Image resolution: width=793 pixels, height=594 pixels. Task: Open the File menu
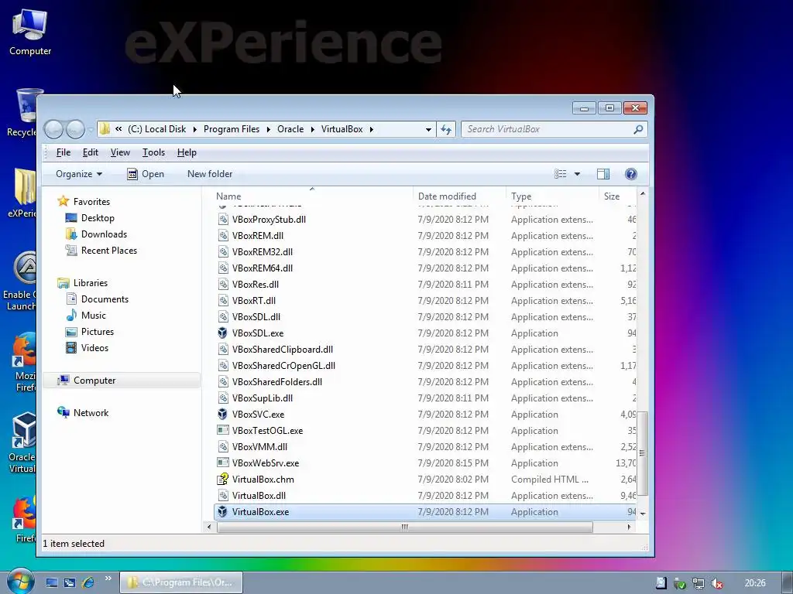click(x=64, y=152)
